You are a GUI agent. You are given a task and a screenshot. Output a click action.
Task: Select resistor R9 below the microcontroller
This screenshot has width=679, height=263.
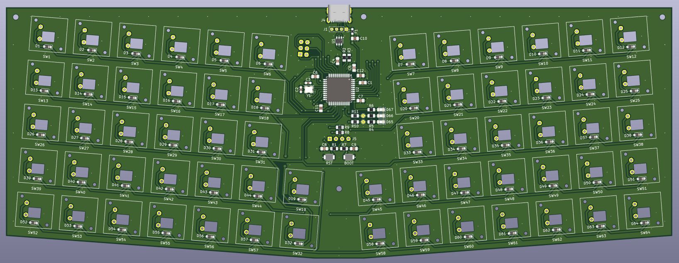pos(339,128)
